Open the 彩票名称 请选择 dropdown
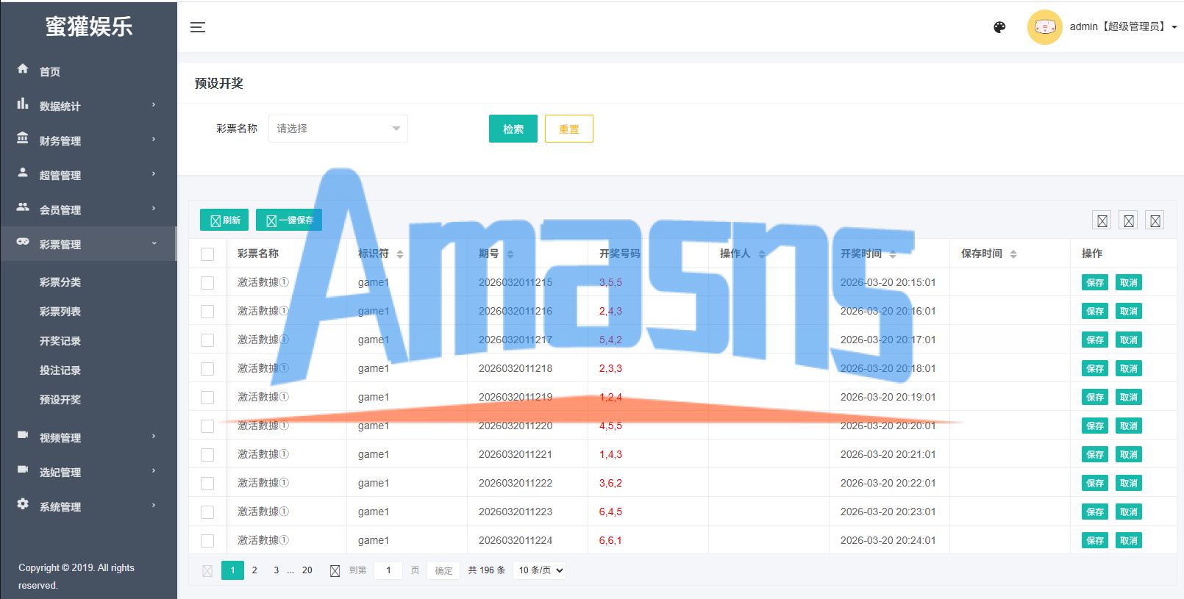 pos(338,129)
